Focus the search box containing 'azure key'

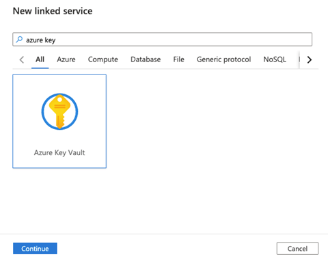coord(162,40)
